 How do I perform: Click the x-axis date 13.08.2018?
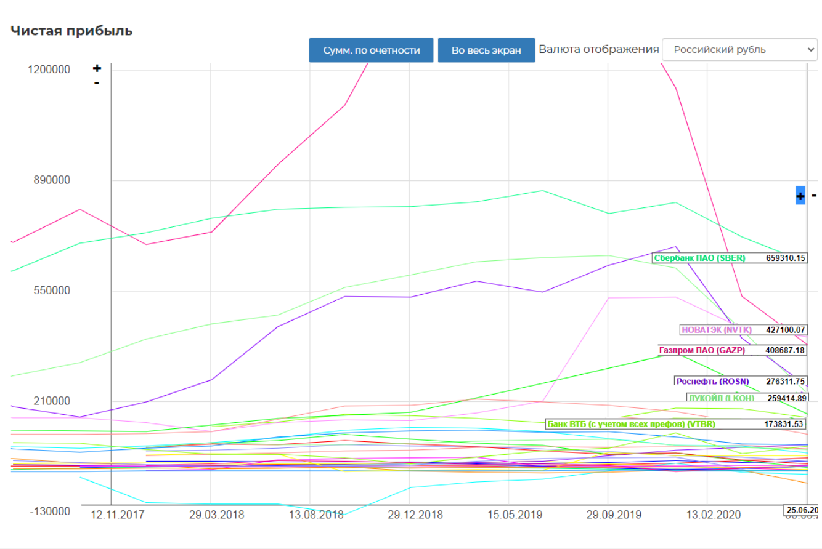(316, 515)
